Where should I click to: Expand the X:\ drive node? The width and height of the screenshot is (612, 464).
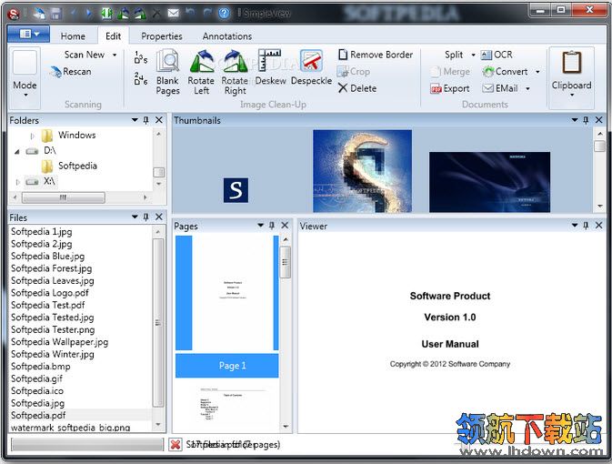pyautogui.click(x=17, y=182)
